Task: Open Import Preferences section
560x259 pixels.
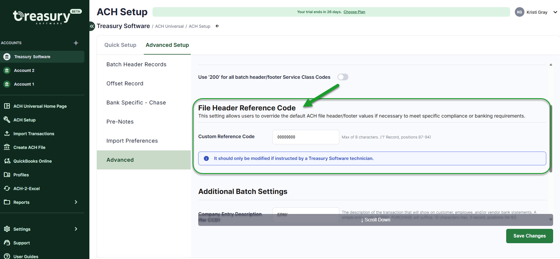Action: (x=144, y=141)
